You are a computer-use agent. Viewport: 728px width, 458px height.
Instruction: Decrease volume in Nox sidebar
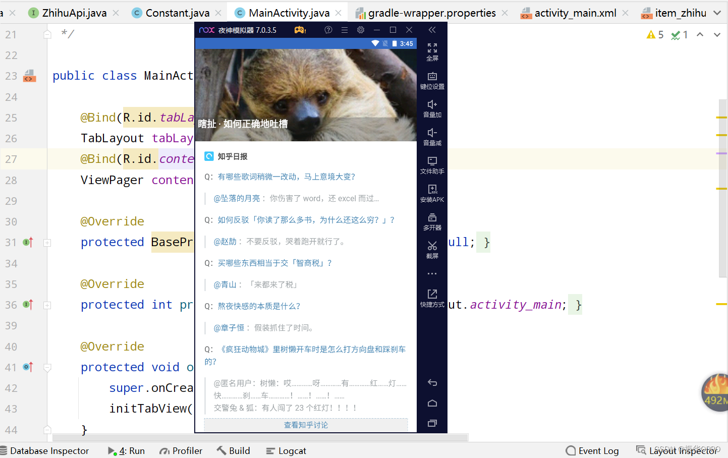tap(432, 137)
